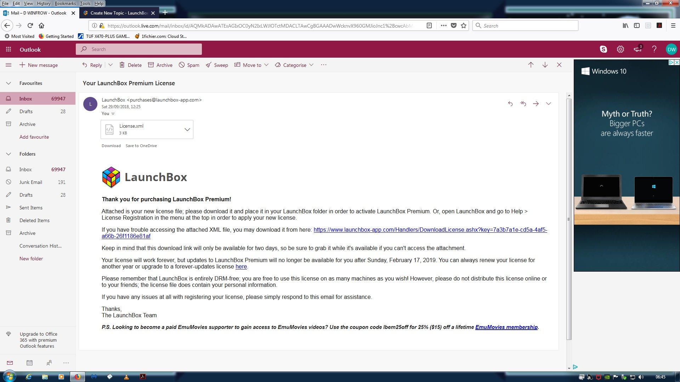Open more message actions chevron

click(549, 104)
